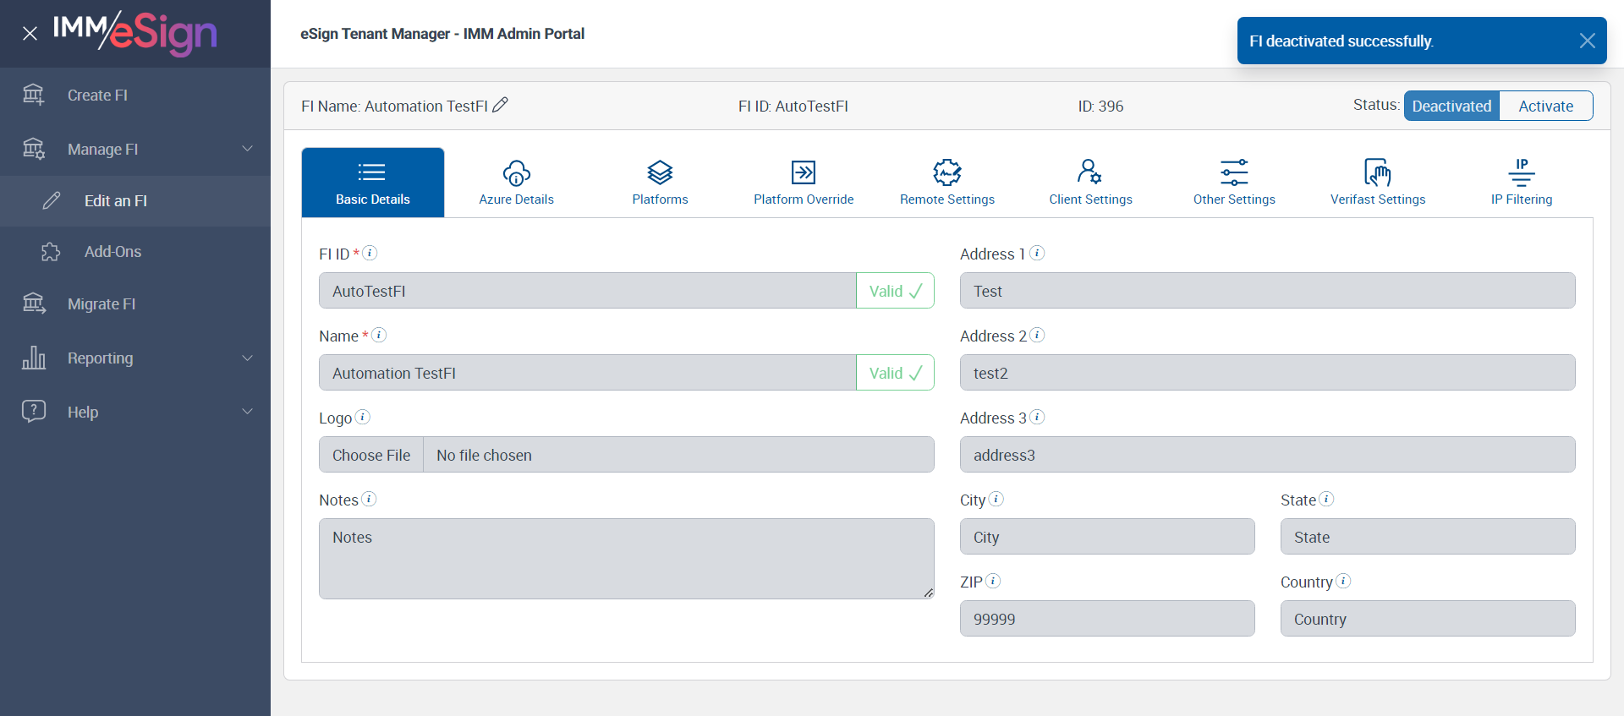The width and height of the screenshot is (1624, 716).
Task: Click the Address 3 input field
Action: (1268, 455)
